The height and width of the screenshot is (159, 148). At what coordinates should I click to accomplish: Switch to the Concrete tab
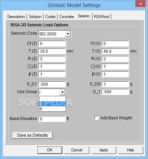pyautogui.click(x=67, y=17)
